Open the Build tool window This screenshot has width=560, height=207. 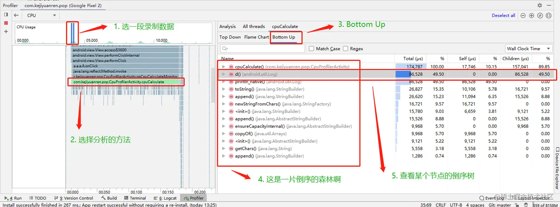coord(109,198)
